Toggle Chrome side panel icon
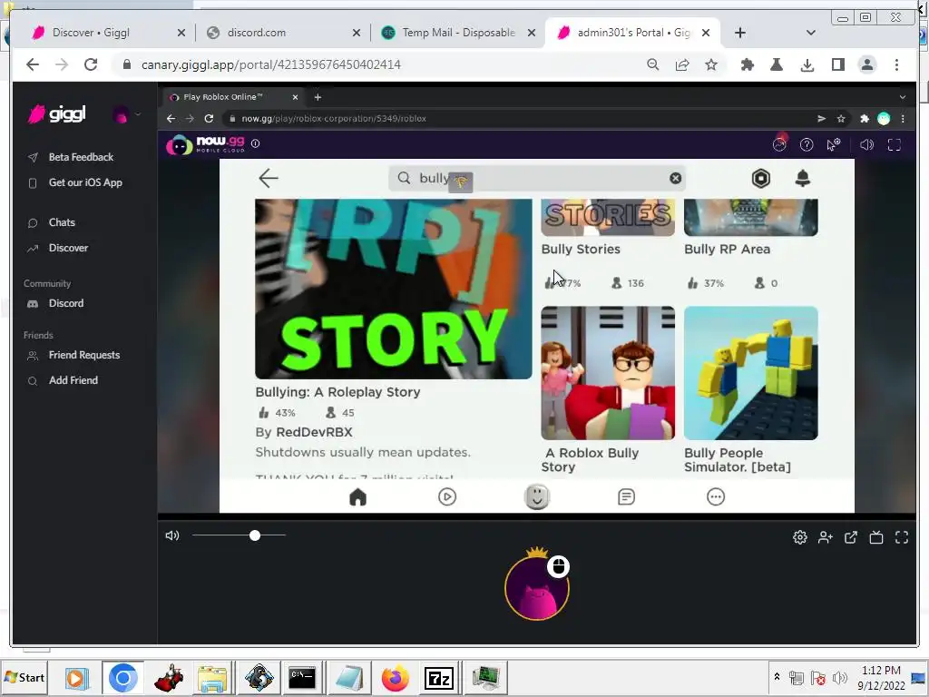This screenshot has height=697, width=929. pyautogui.click(x=837, y=64)
